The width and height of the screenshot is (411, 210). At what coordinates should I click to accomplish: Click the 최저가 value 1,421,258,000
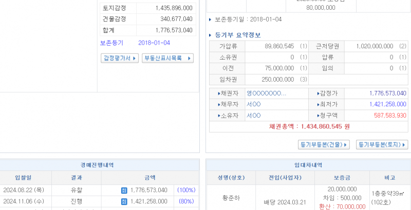click(x=387, y=104)
